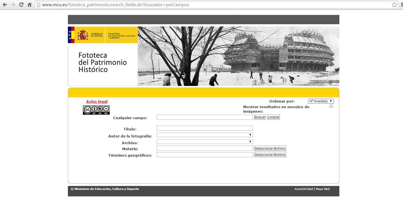Screen dimensions: 403x222
Task: Click the browser back arrow
Action: (5, 5)
